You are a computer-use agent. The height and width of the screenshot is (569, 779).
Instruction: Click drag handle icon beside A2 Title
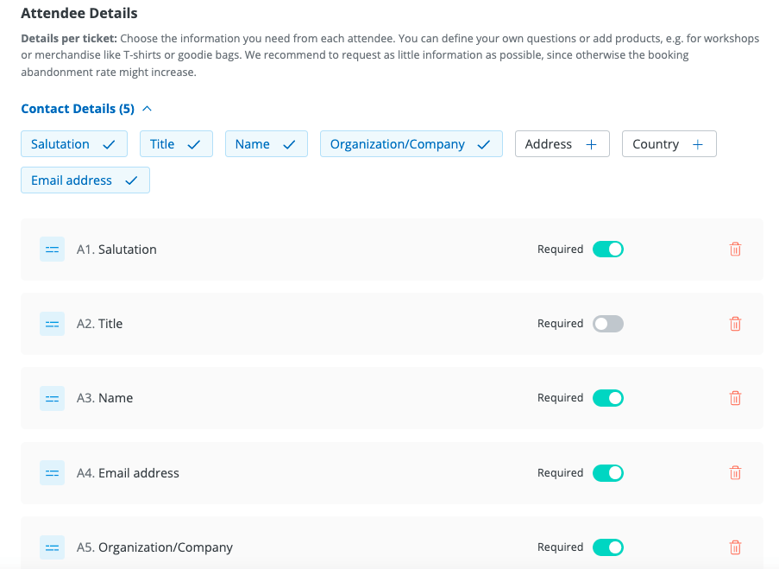pyautogui.click(x=52, y=324)
